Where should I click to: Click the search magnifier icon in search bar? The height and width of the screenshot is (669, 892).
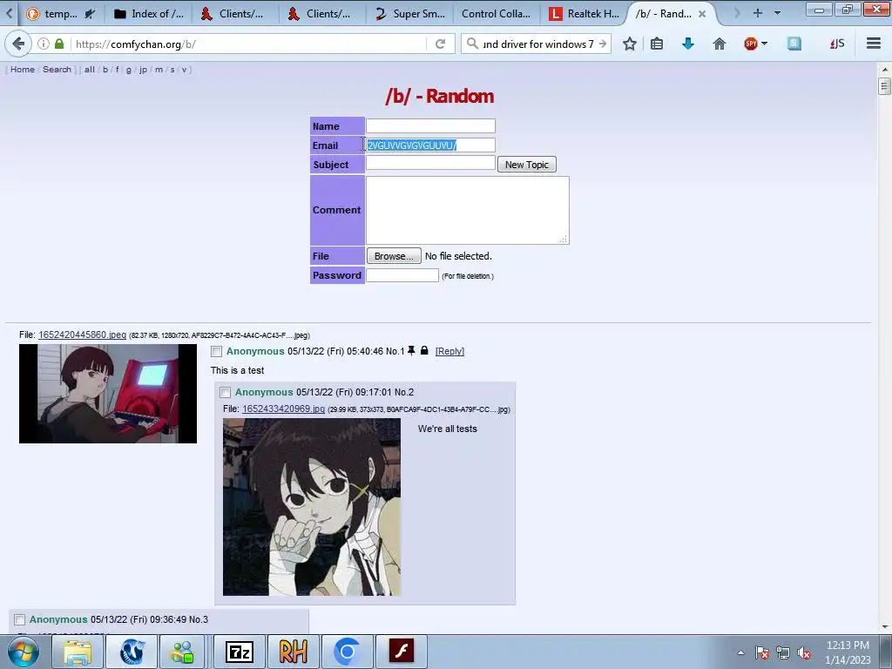click(x=472, y=44)
